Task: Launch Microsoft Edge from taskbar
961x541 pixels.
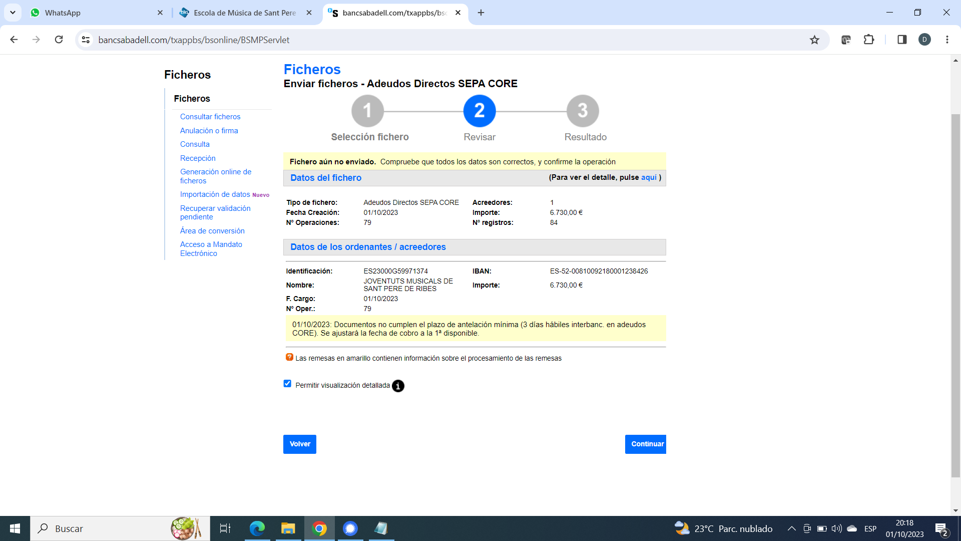Action: [x=257, y=528]
